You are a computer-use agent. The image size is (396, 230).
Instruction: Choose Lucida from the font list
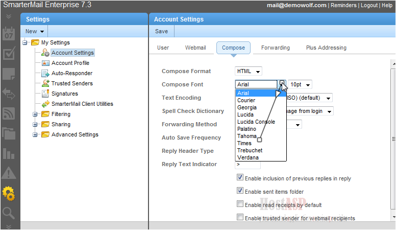261,114
